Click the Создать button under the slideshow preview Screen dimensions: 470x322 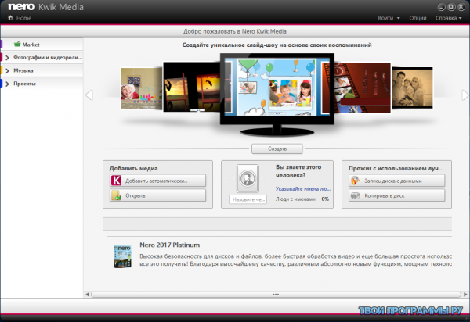277,148
